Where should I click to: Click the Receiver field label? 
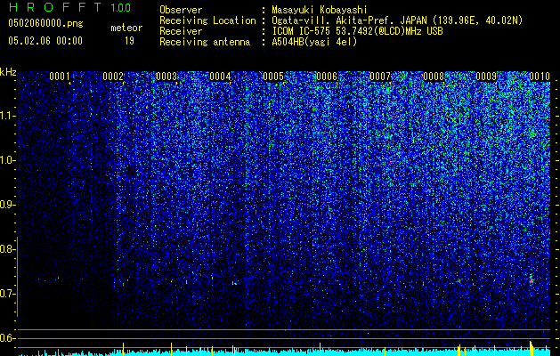point(181,31)
